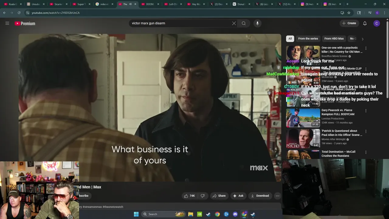Click the Ask button
Viewport: 389px width, 219px height.
[238, 196]
